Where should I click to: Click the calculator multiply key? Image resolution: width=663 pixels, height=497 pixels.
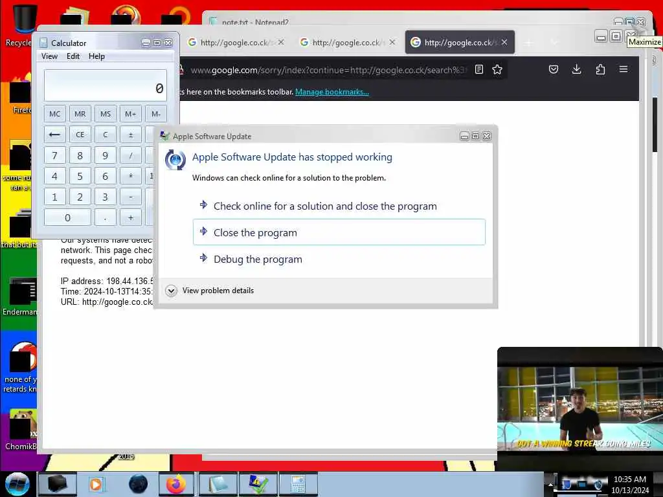point(131,176)
